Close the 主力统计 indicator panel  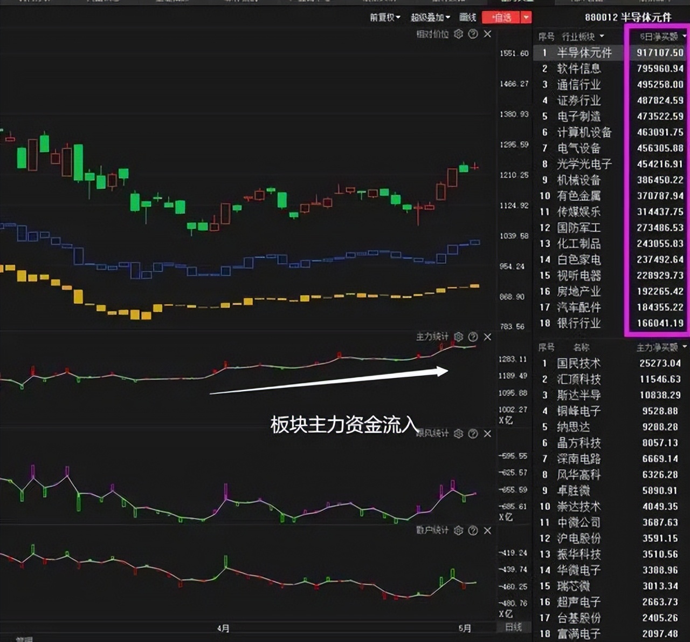point(487,337)
